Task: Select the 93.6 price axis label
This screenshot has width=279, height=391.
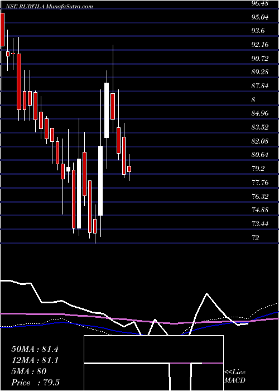Action: coord(259,31)
